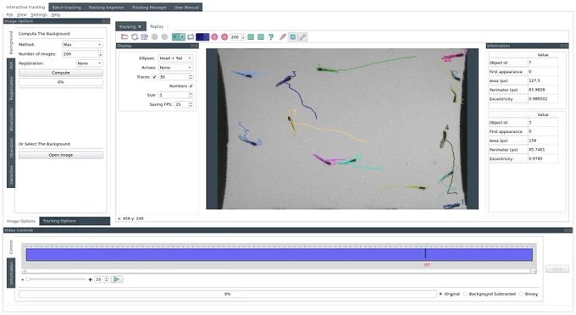Click the second gray circle redo icon

(x=164, y=36)
